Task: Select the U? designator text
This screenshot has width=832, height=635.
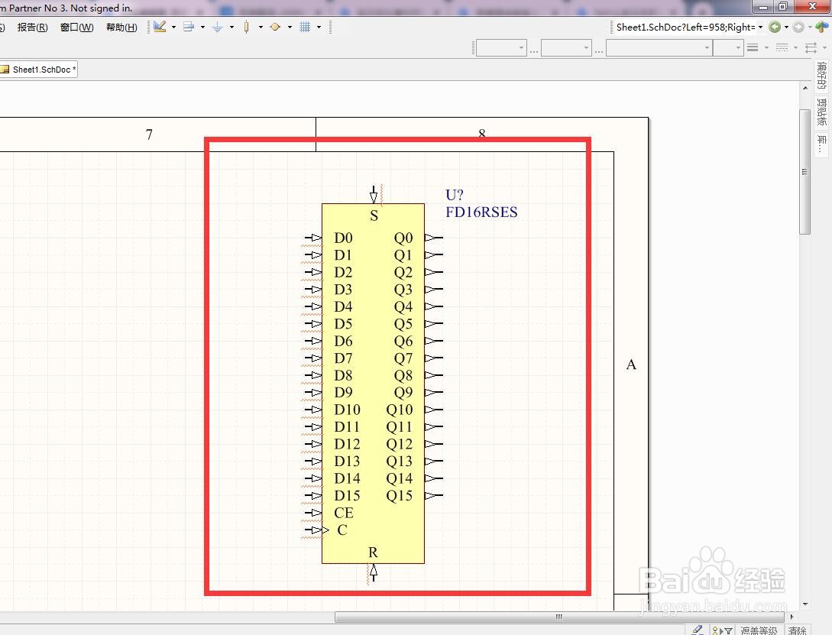Action: pyautogui.click(x=455, y=195)
